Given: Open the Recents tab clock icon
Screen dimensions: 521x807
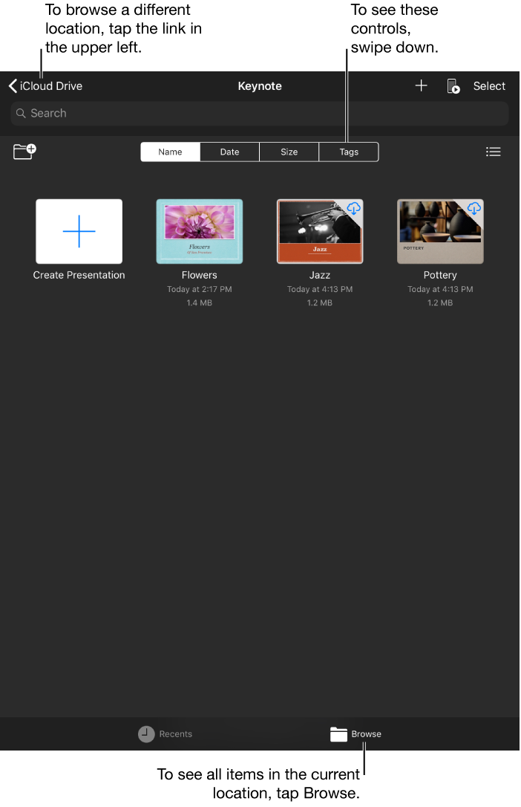Looking at the screenshot, I should [x=146, y=734].
